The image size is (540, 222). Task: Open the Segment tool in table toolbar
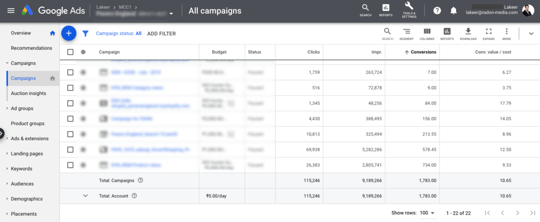pyautogui.click(x=406, y=34)
